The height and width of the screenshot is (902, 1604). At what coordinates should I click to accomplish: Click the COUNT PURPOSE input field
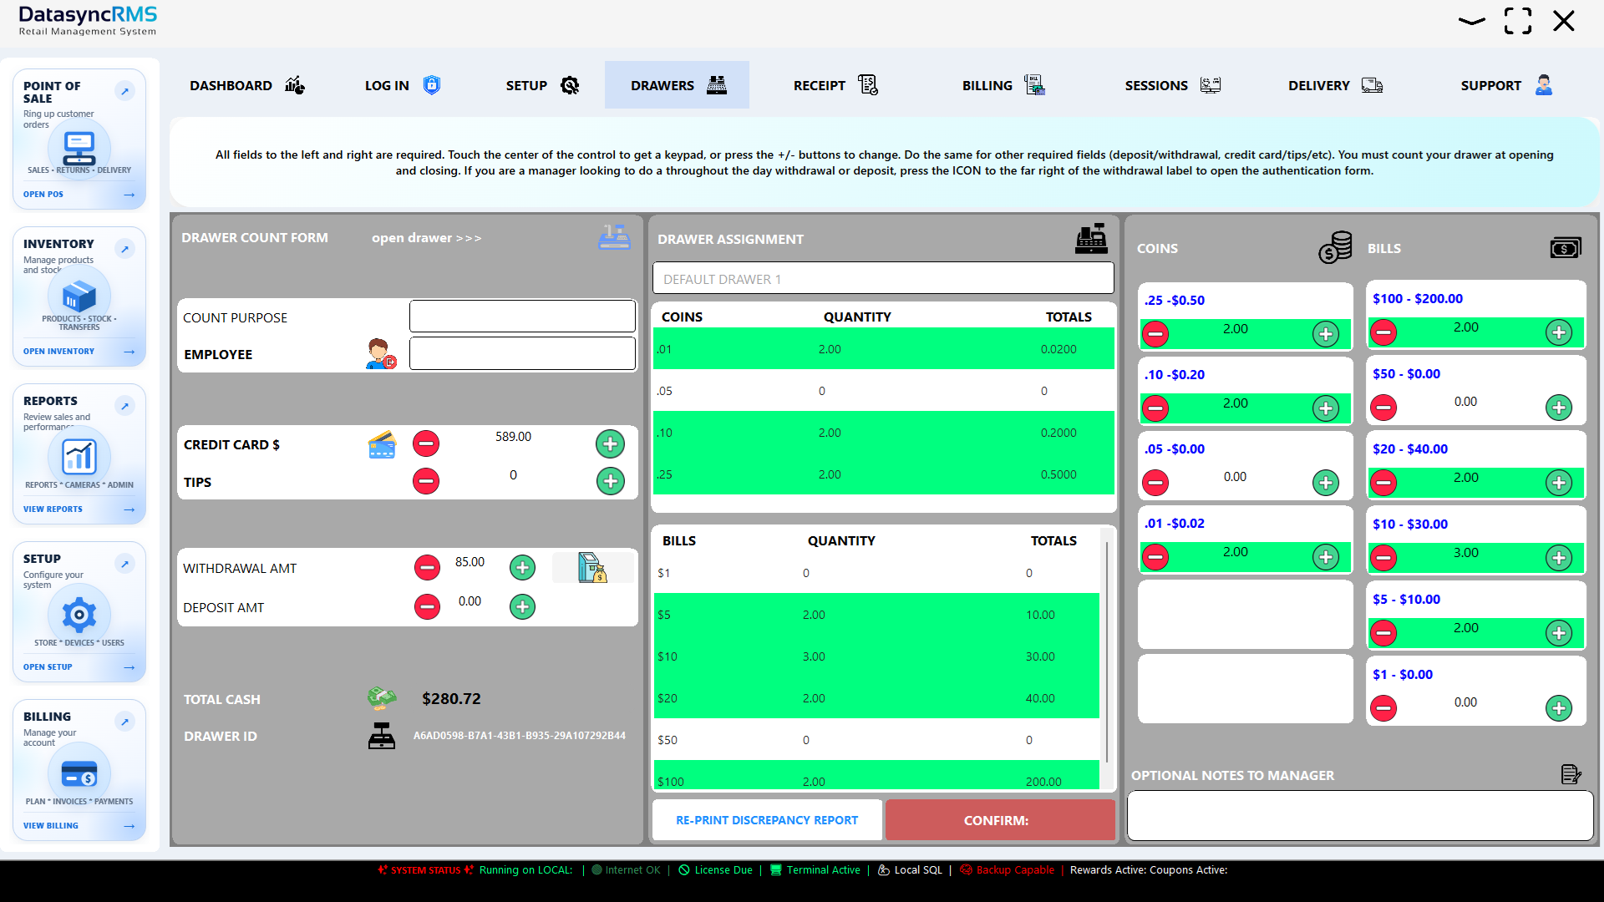pyautogui.click(x=522, y=317)
